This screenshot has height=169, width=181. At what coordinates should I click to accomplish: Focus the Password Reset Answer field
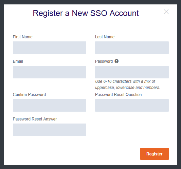coord(50,130)
